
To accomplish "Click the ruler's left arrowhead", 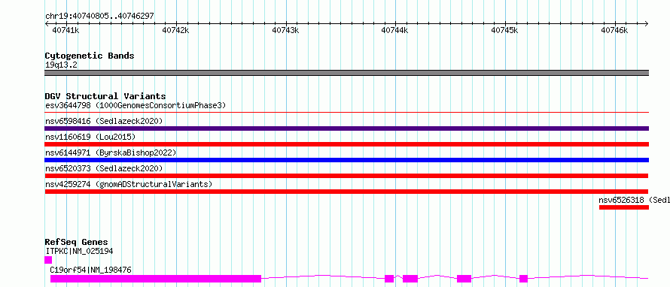I will [47, 24].
